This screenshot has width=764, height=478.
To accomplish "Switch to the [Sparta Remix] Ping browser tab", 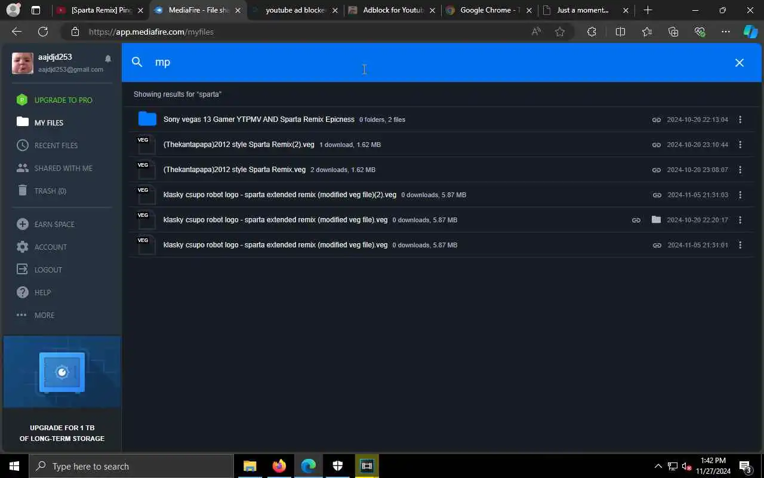I will tap(99, 10).
